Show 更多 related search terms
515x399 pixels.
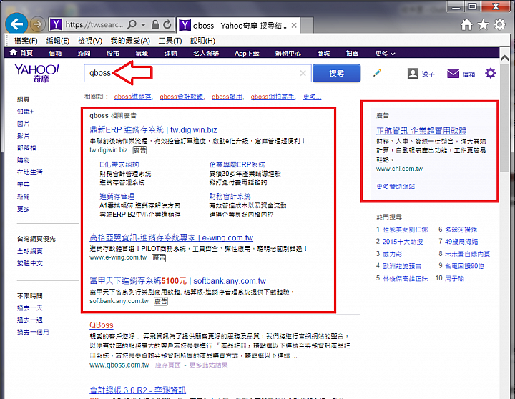click(x=312, y=97)
